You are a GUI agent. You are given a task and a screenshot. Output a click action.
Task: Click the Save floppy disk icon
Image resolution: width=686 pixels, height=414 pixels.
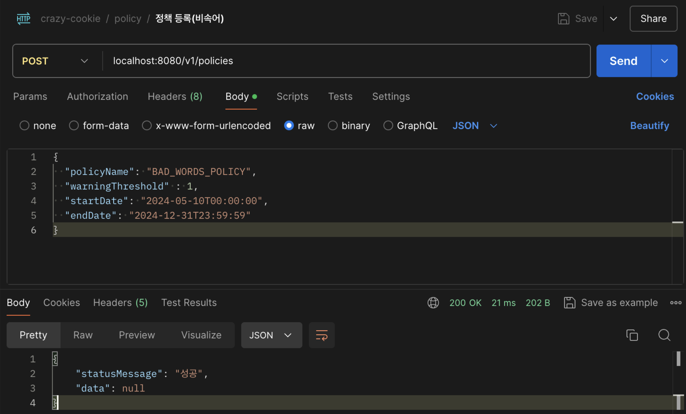pos(563,19)
